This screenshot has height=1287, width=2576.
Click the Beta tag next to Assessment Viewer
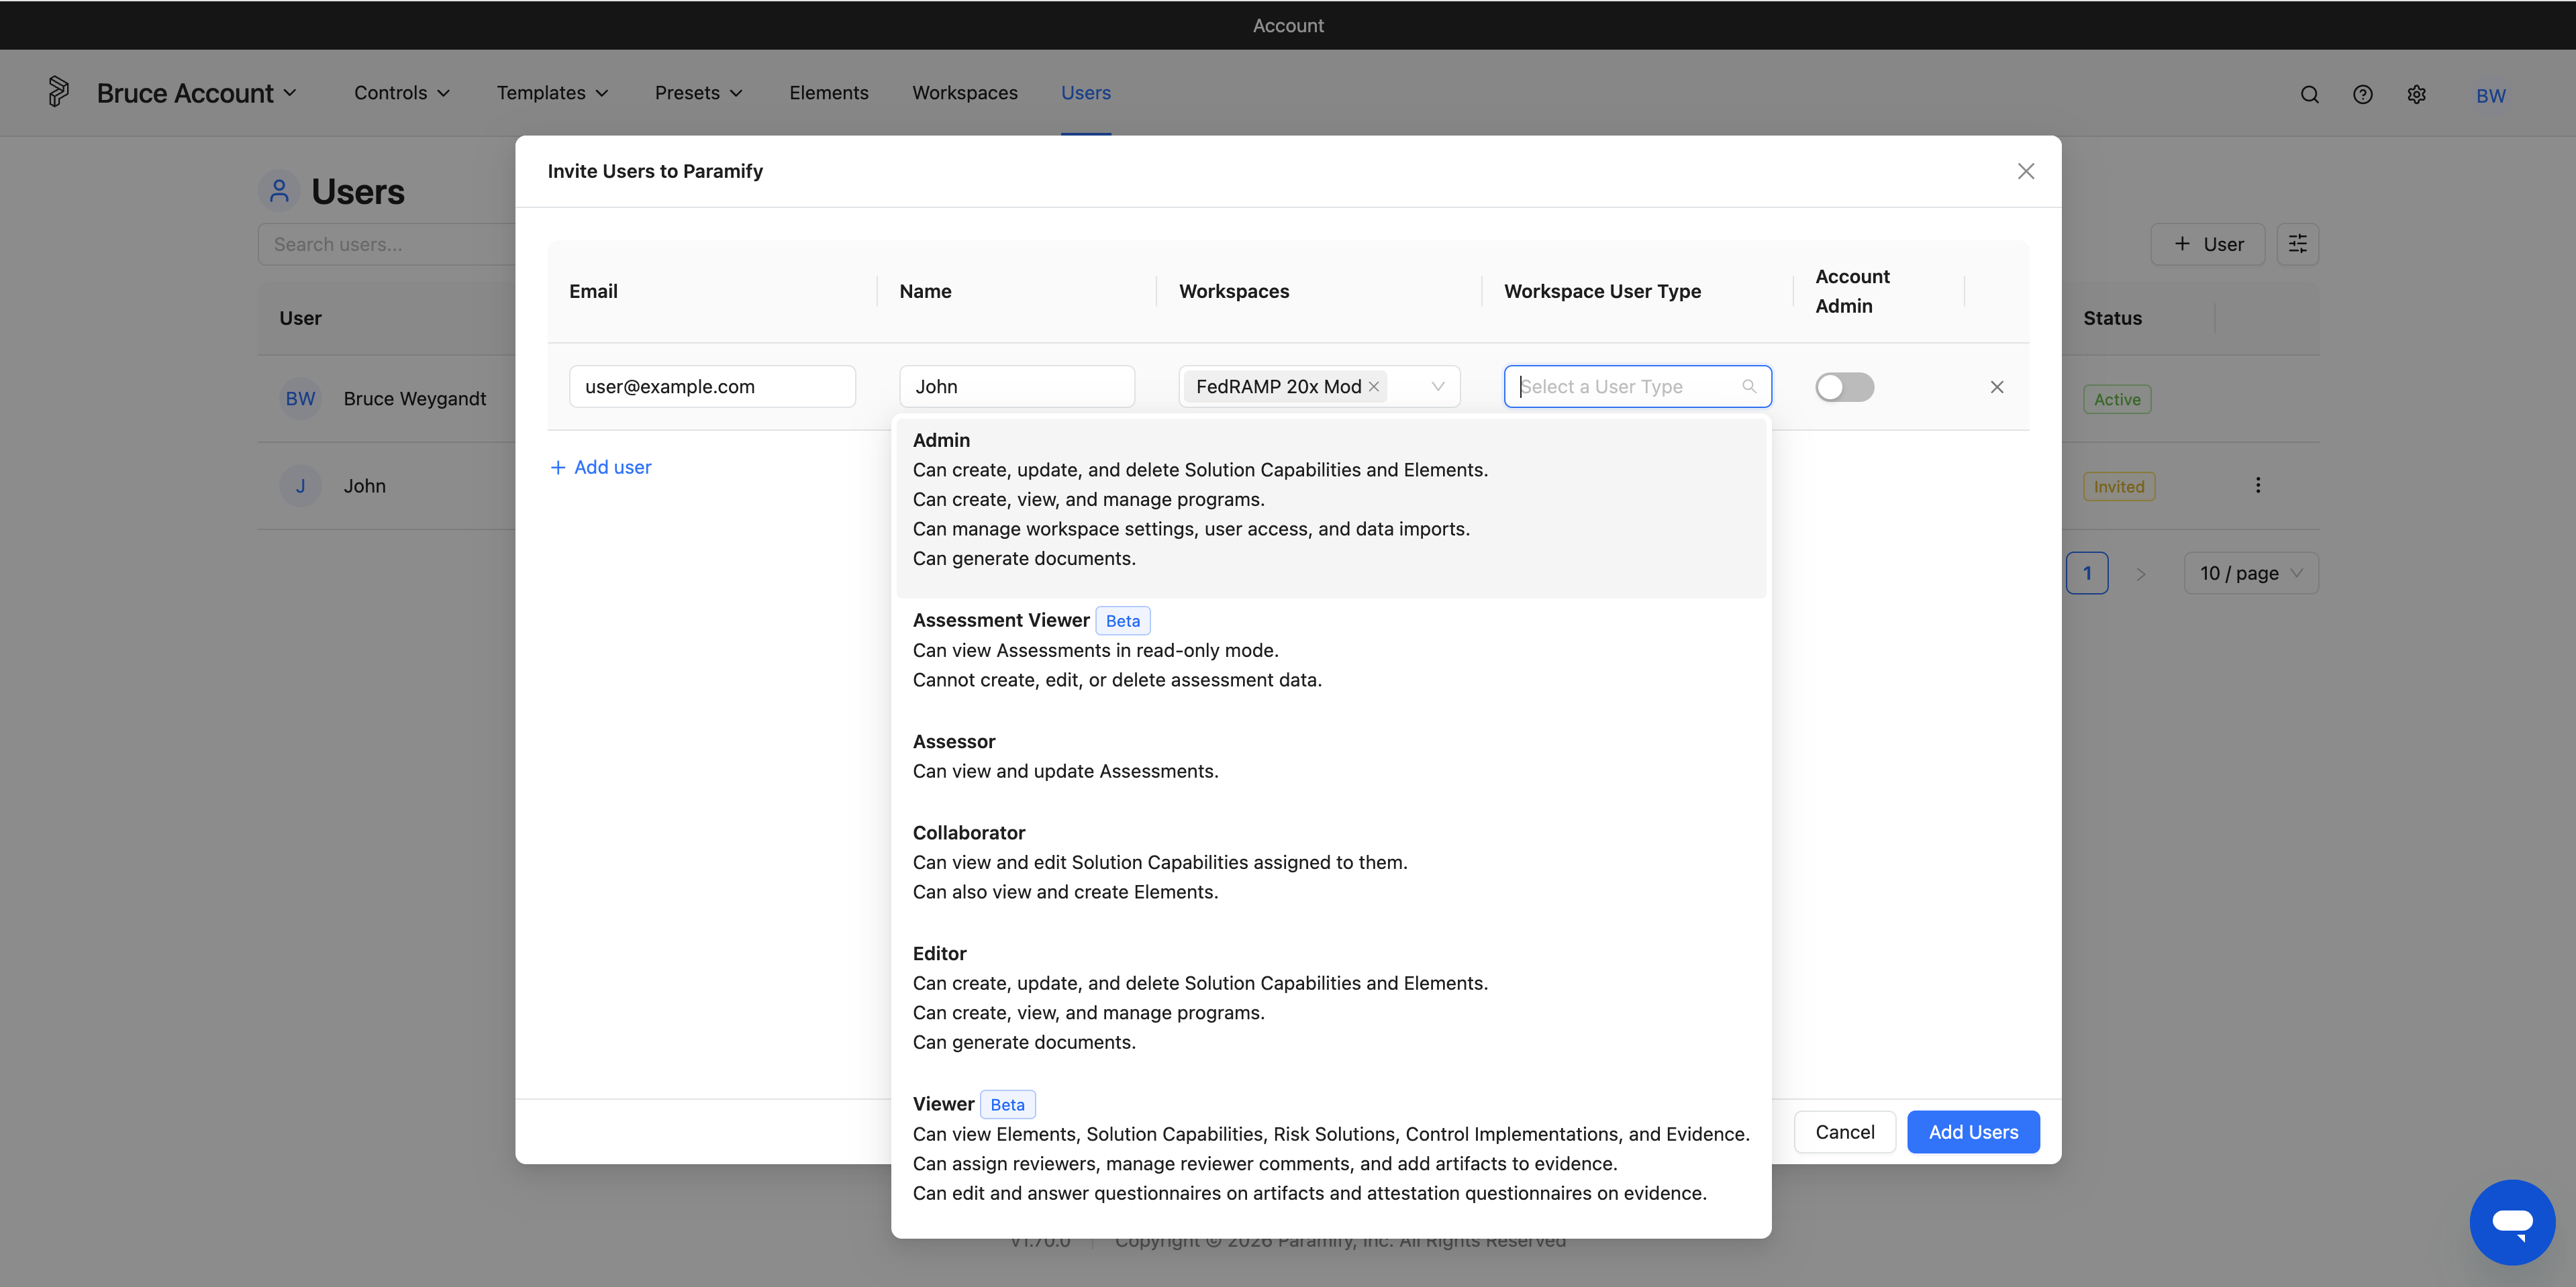[x=1122, y=621]
